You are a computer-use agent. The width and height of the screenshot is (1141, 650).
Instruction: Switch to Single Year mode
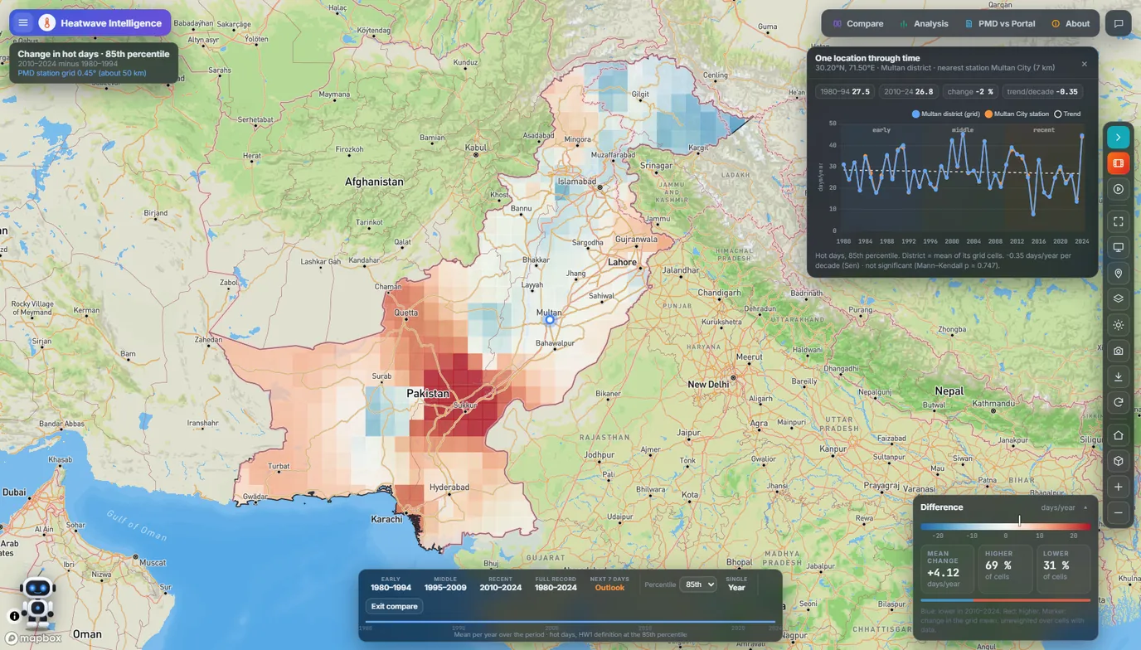coord(736,584)
